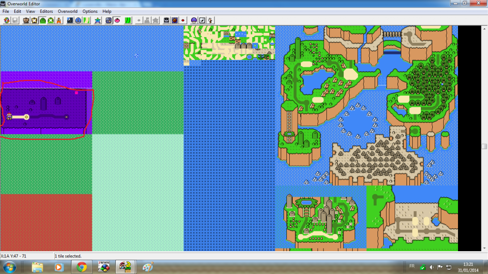Screen dimensions: 488x274
Task: Click the red dot toolbar icon
Action: pos(183,20)
